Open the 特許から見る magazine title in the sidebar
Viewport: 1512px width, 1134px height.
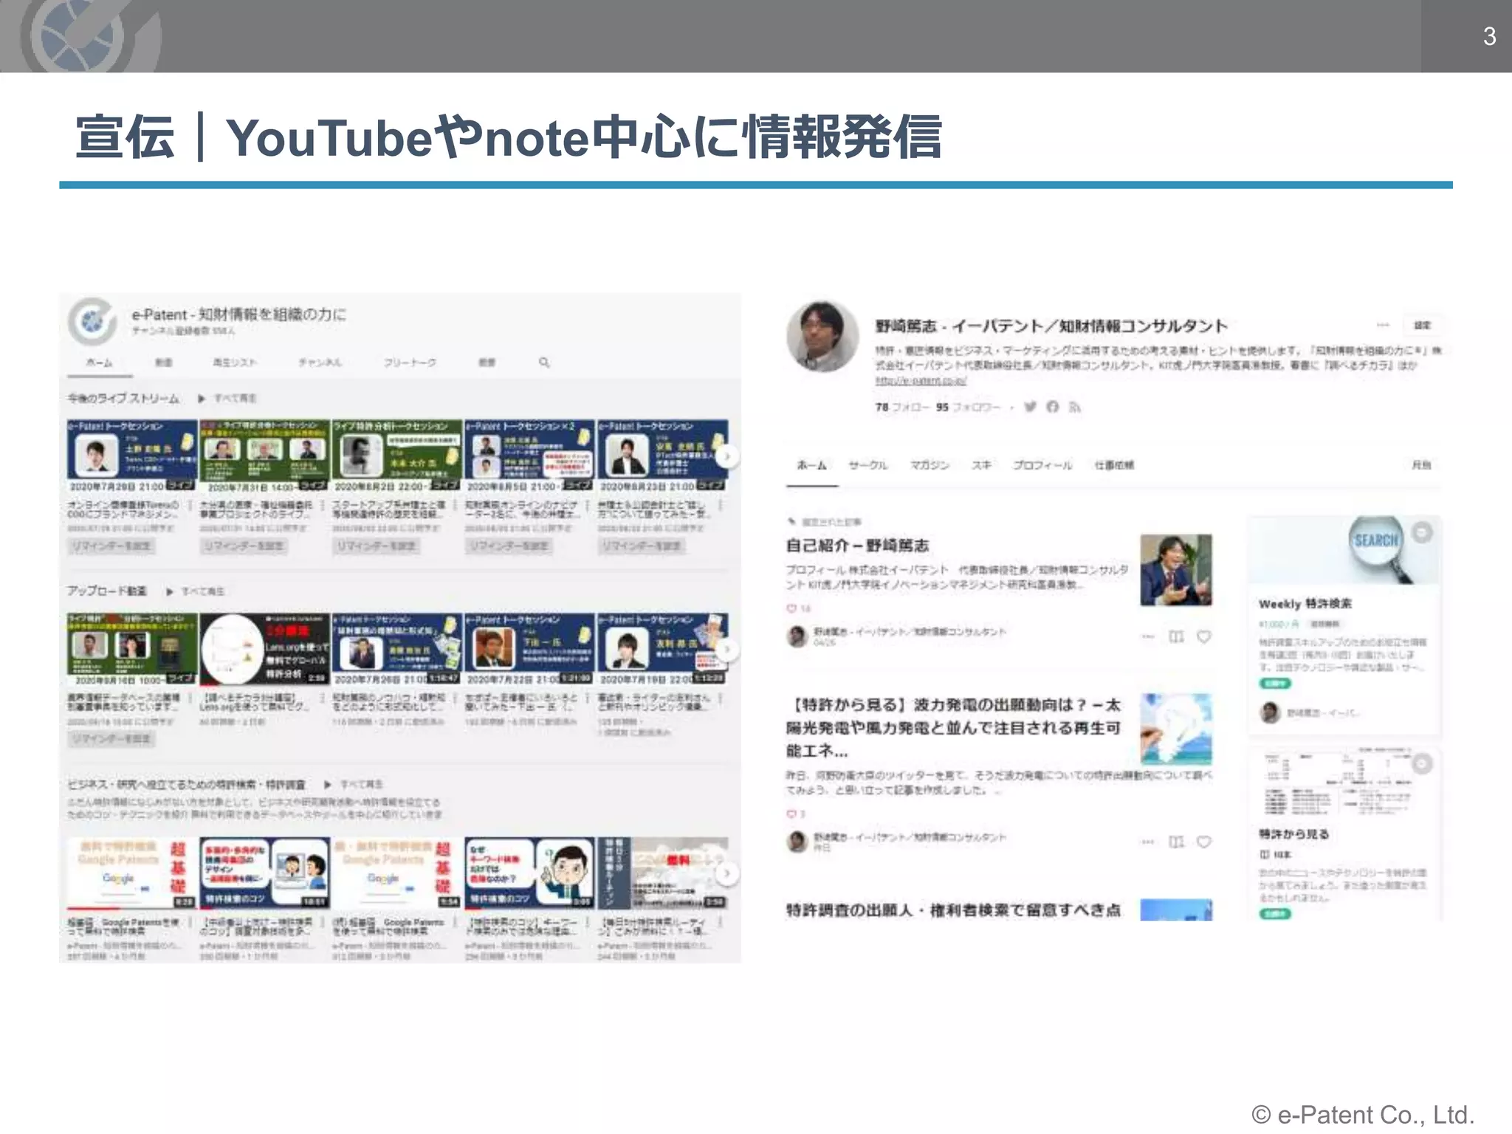[1294, 834]
